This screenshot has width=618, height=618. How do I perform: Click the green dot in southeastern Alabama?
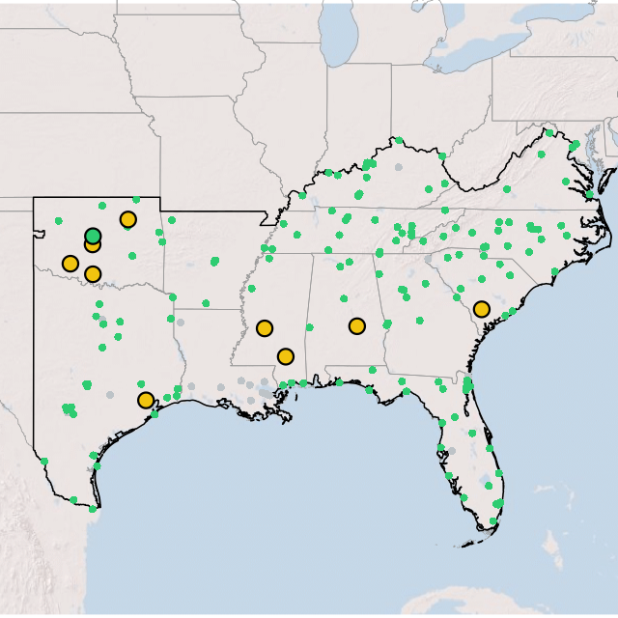pyautogui.click(x=373, y=370)
